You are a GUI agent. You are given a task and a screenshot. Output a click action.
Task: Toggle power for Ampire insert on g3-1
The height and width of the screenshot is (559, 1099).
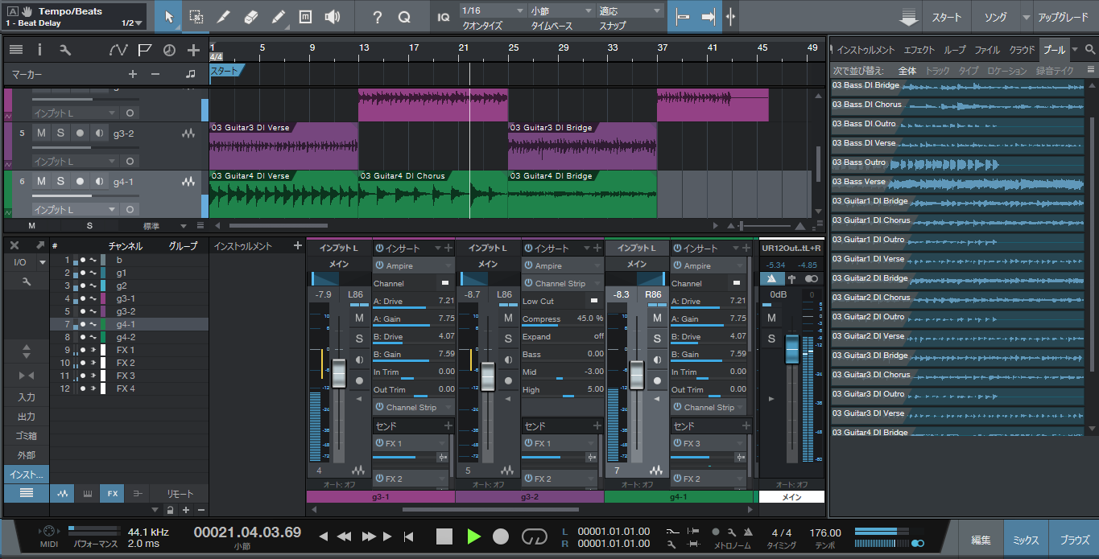point(379,265)
